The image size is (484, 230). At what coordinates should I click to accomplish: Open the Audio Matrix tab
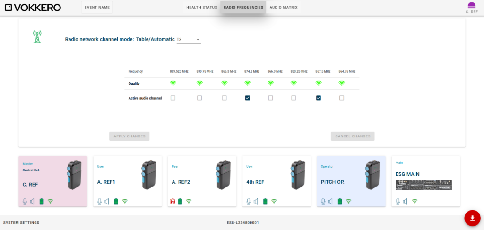(284, 8)
